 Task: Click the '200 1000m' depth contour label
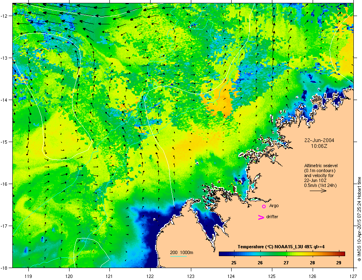(181, 252)
